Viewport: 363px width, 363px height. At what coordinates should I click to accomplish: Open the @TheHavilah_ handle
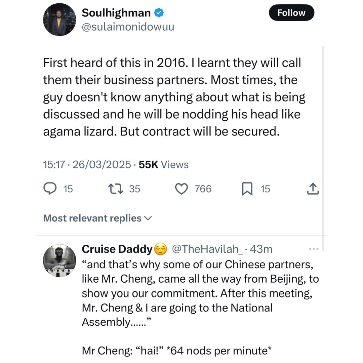(x=207, y=249)
